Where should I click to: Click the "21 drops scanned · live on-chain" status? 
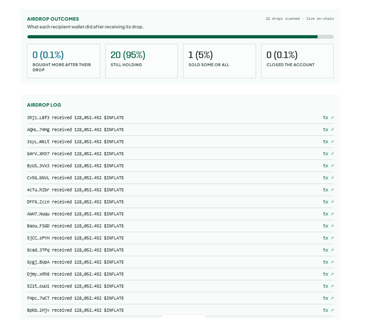(300, 18)
